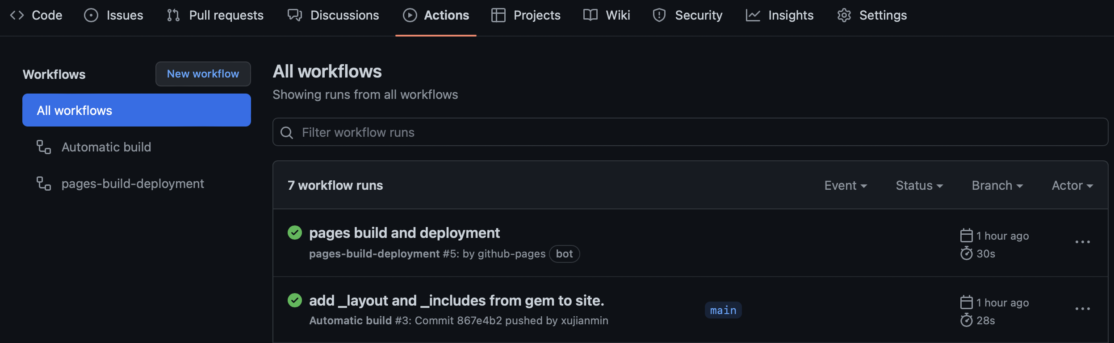Open the Wiki tab
This screenshot has width=1114, height=343.
click(607, 15)
